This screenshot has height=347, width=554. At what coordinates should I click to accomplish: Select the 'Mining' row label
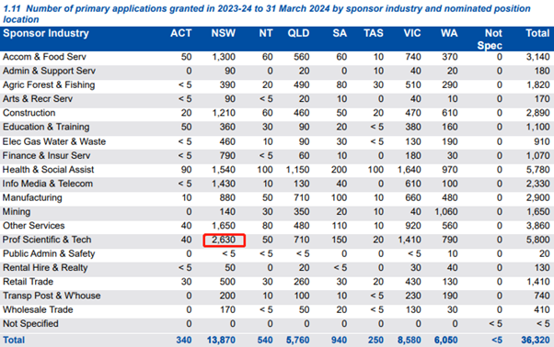click(x=17, y=212)
